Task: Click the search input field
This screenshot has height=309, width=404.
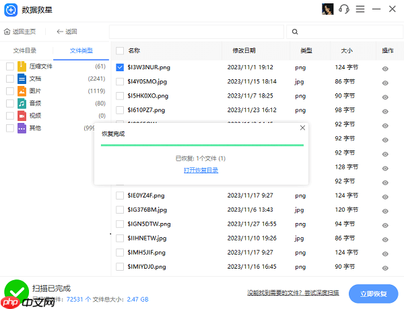Action: 345,32
